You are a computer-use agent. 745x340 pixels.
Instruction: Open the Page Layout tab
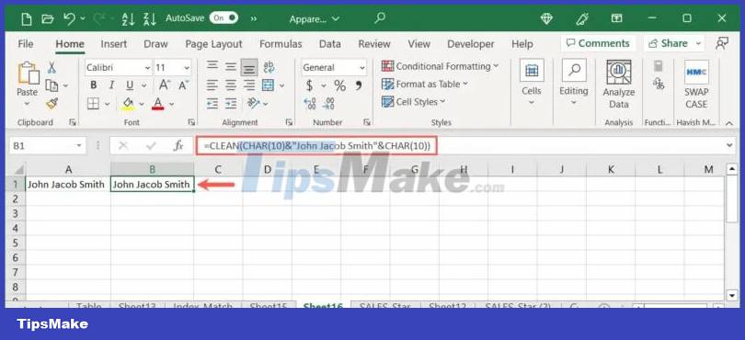pos(213,44)
